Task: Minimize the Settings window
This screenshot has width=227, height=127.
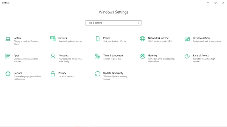Action: pyautogui.click(x=208, y=3)
